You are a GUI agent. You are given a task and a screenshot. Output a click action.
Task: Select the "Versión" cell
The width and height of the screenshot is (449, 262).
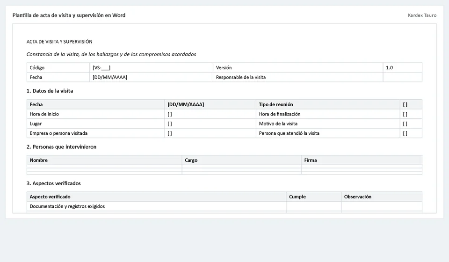(298, 67)
